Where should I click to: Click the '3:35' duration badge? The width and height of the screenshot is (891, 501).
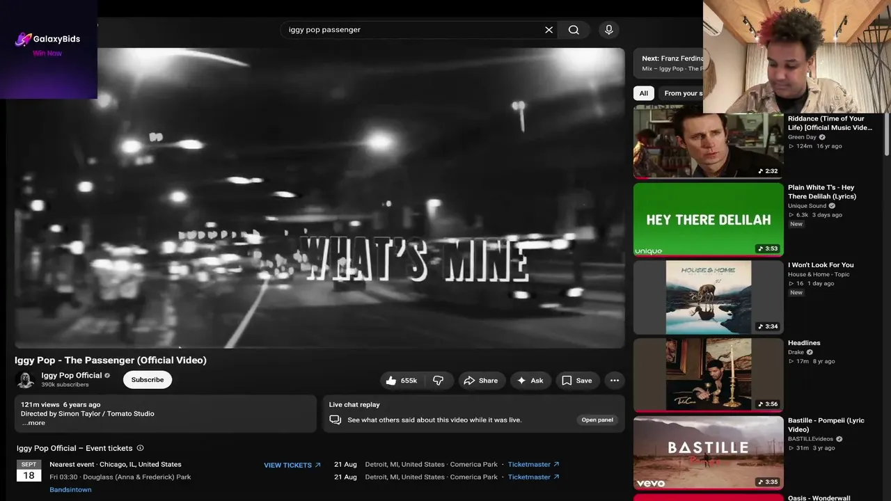[768, 482]
